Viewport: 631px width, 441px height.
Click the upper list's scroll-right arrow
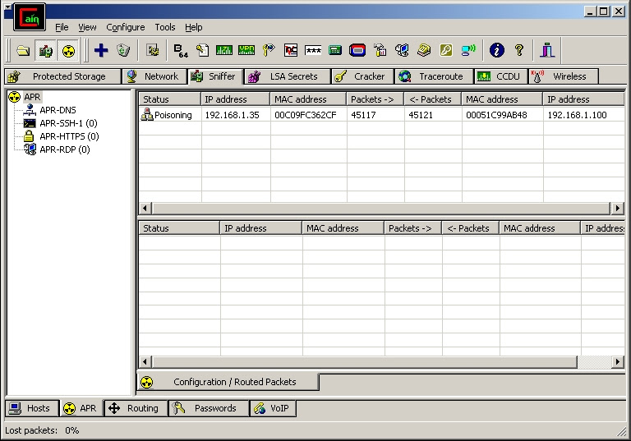(x=617, y=208)
